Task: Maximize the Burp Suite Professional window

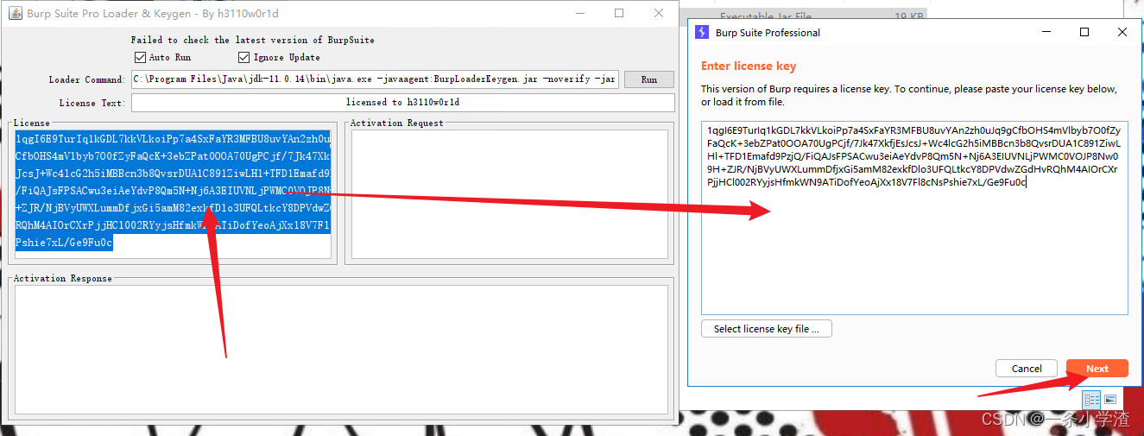Action: (x=1084, y=33)
